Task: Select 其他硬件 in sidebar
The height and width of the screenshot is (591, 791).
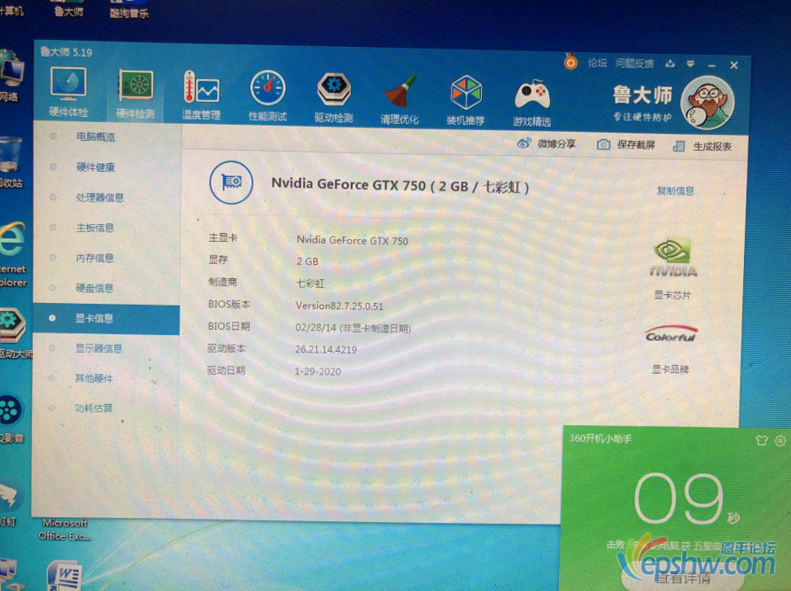Action: [94, 378]
